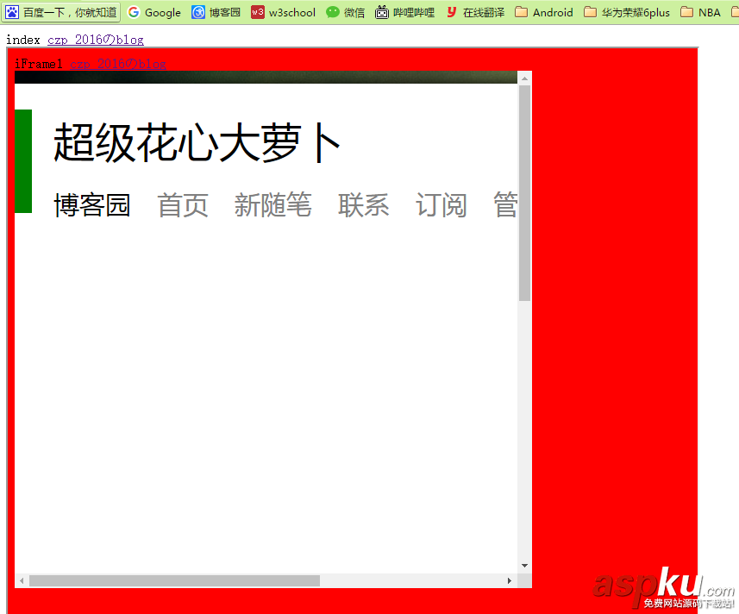739x614 pixels.
Task: Click the down arrow on the vertical scrollbar
Action: click(524, 565)
